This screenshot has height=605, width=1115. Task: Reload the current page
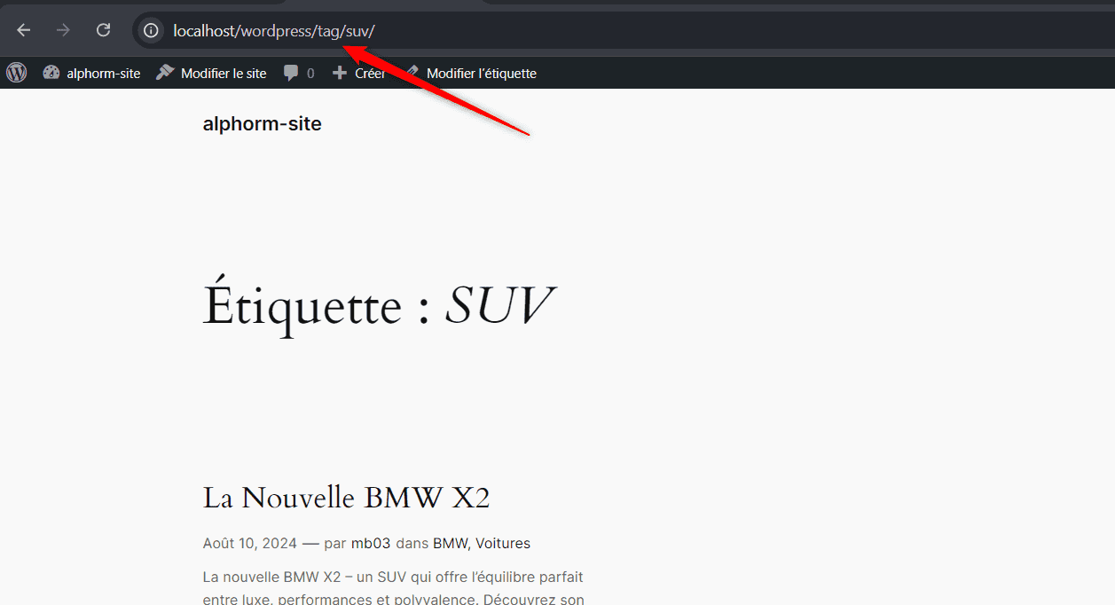coord(103,30)
